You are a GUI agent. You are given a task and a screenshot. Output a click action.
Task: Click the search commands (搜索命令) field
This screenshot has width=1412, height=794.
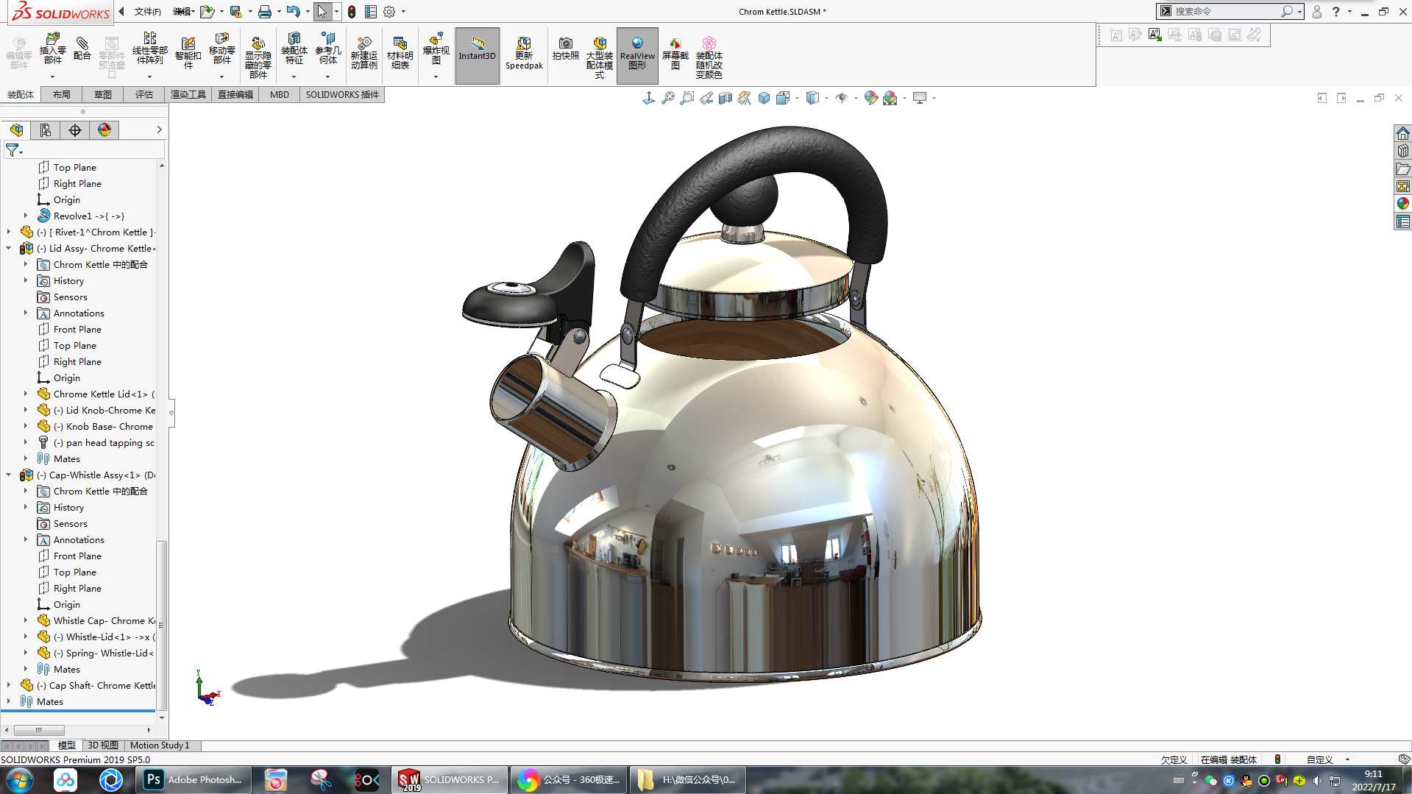1226,12
